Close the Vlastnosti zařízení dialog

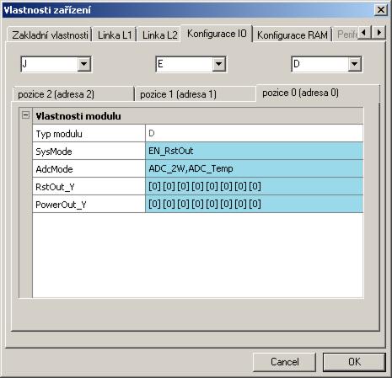pyautogui.click(x=381, y=10)
